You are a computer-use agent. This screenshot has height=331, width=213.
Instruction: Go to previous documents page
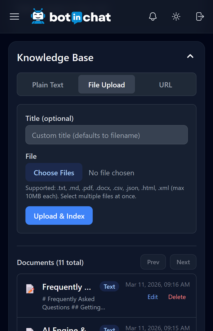click(x=153, y=262)
